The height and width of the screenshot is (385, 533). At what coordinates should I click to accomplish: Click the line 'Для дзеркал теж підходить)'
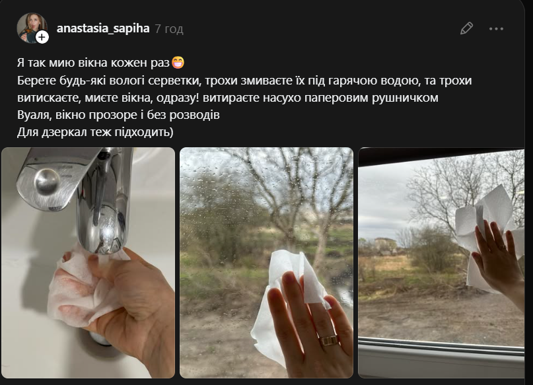pos(95,132)
